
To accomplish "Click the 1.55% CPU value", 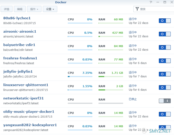I will point(87,86).
